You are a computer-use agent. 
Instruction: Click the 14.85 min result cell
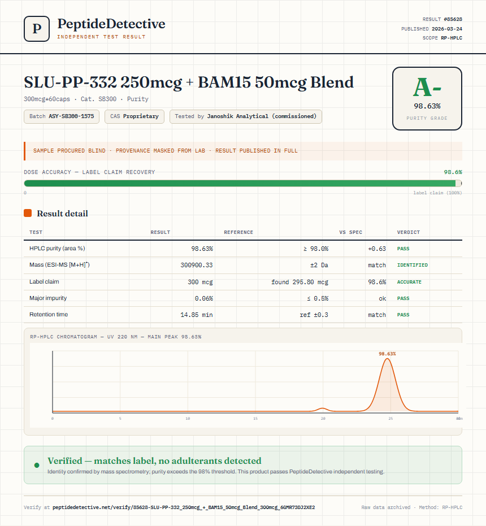[196, 315]
